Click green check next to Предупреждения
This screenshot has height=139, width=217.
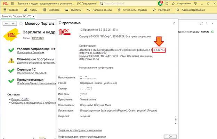pyautogui.click(x=11, y=81)
